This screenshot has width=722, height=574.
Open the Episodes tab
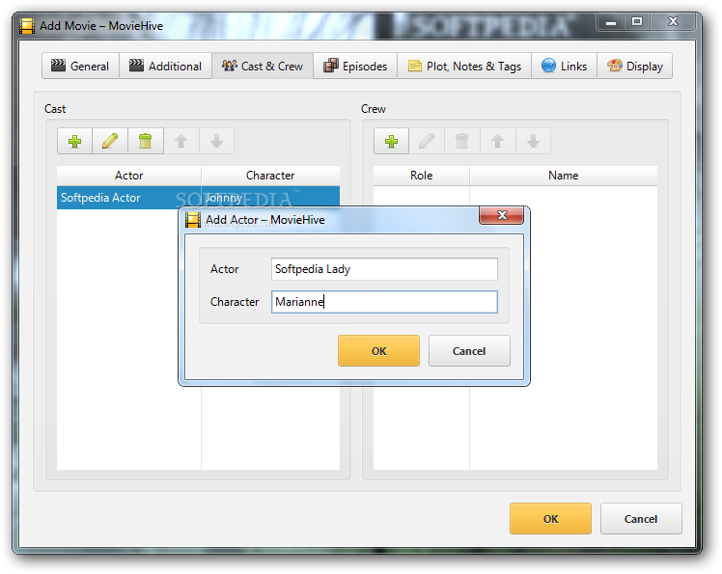[355, 67]
